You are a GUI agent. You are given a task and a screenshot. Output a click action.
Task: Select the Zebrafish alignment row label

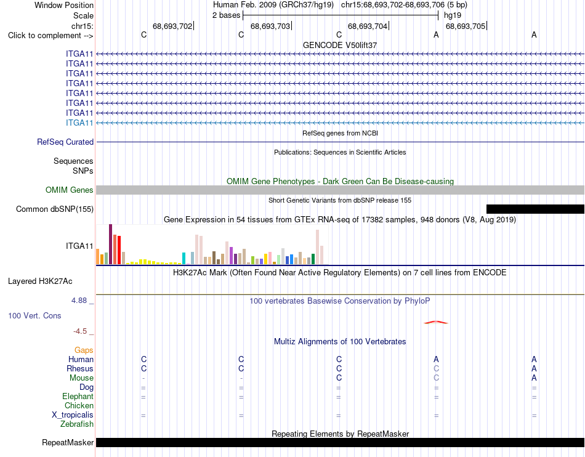point(77,424)
